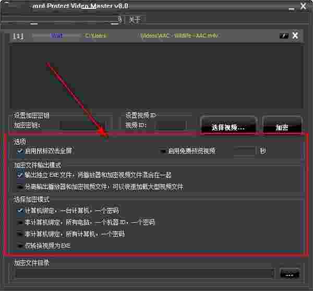Select 非计算机绑定 所有计算机 一个密码 mode
The image size is (313, 291).
click(x=20, y=234)
